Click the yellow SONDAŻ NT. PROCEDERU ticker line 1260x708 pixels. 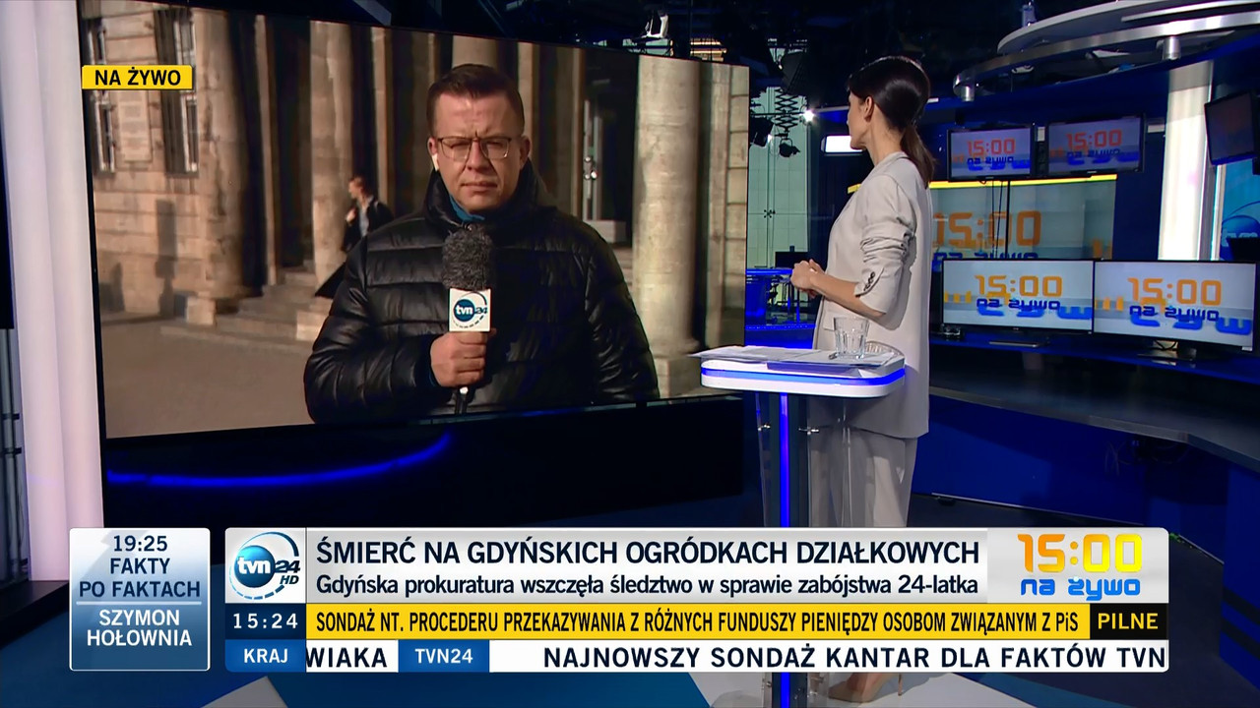[697, 621]
